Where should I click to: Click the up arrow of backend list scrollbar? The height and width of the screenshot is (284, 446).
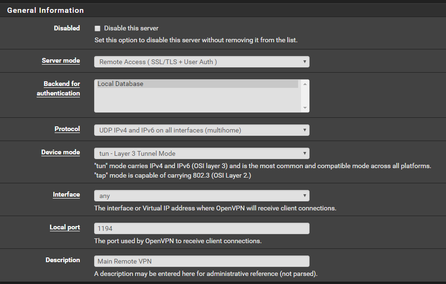tap(305, 84)
